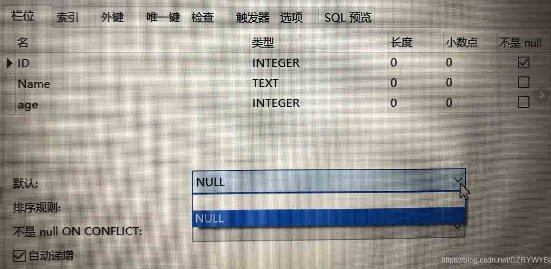Toggle the 自动递增 auto-increment checkbox
This screenshot has width=551, height=269.
coord(19,256)
